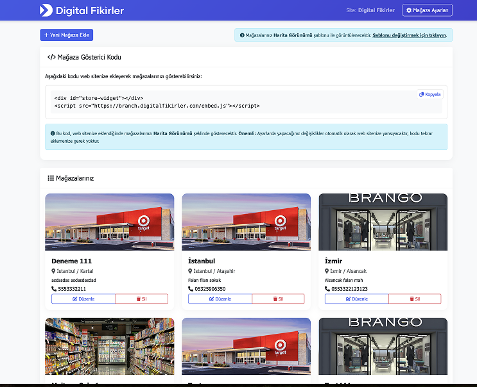
Task: Click location pin icon for İstanbul / Ataşehir
Action: (x=190, y=271)
